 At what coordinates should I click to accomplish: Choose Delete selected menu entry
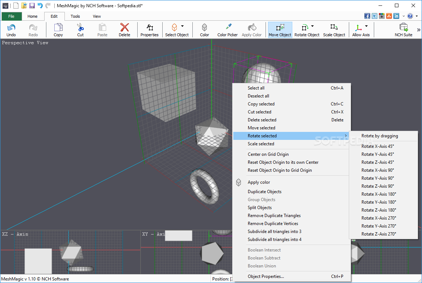pos(292,120)
